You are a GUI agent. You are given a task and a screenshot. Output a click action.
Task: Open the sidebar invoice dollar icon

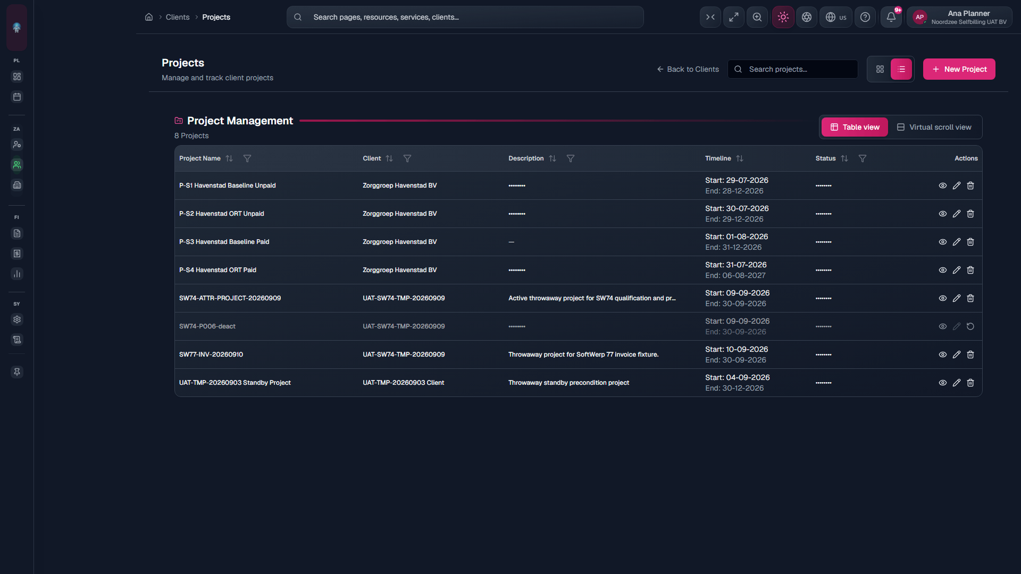point(17,254)
